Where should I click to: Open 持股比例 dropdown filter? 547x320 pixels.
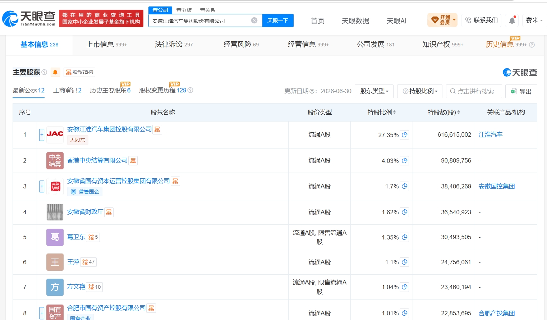[x=420, y=91]
